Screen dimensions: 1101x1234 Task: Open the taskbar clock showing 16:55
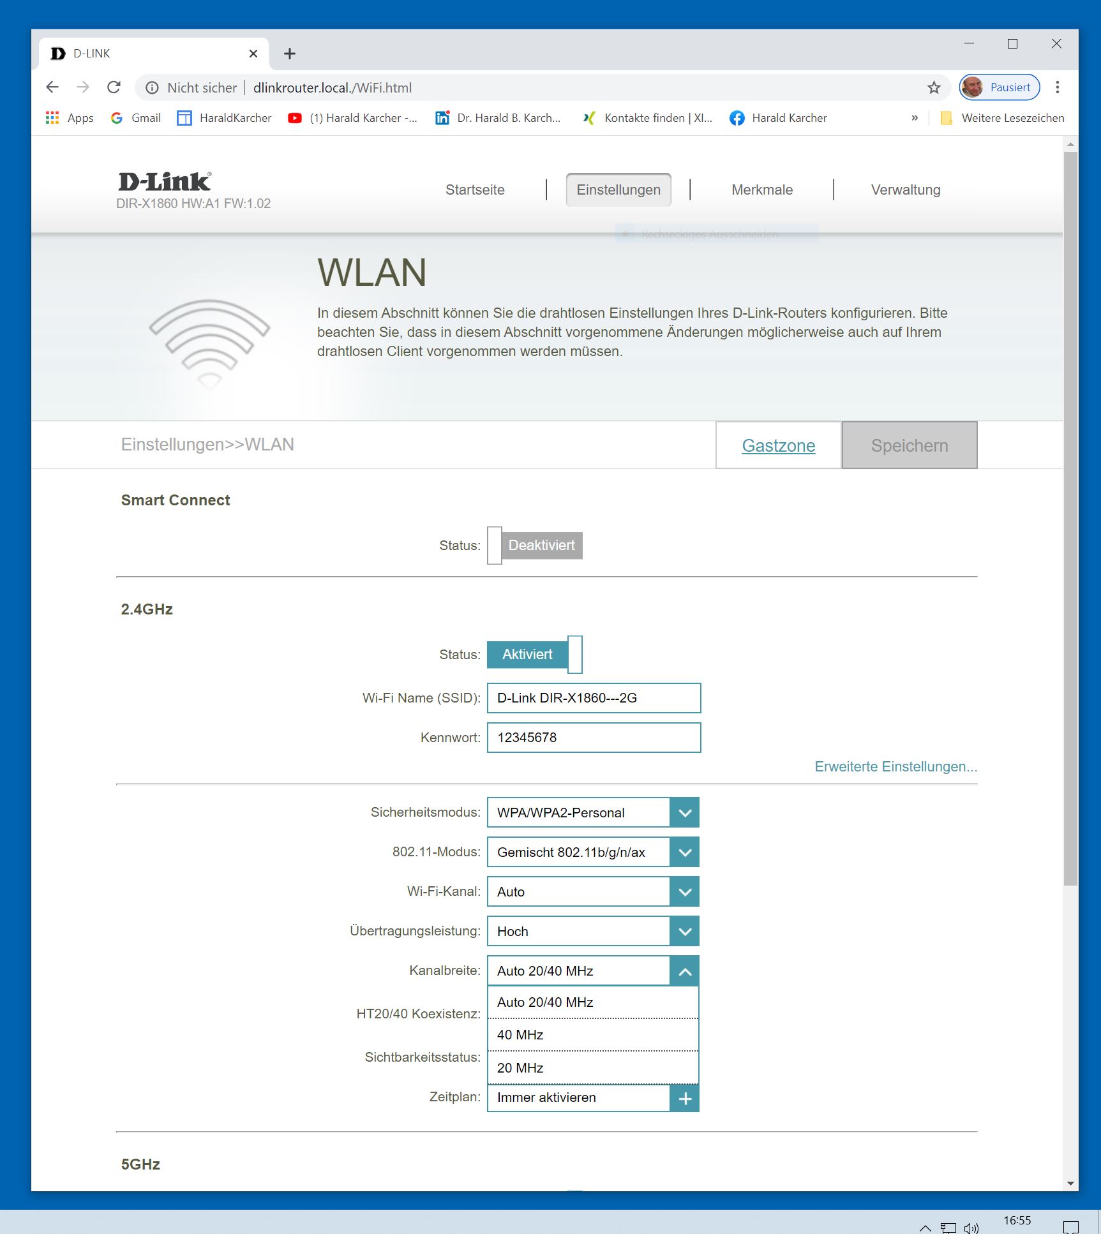(1017, 1221)
